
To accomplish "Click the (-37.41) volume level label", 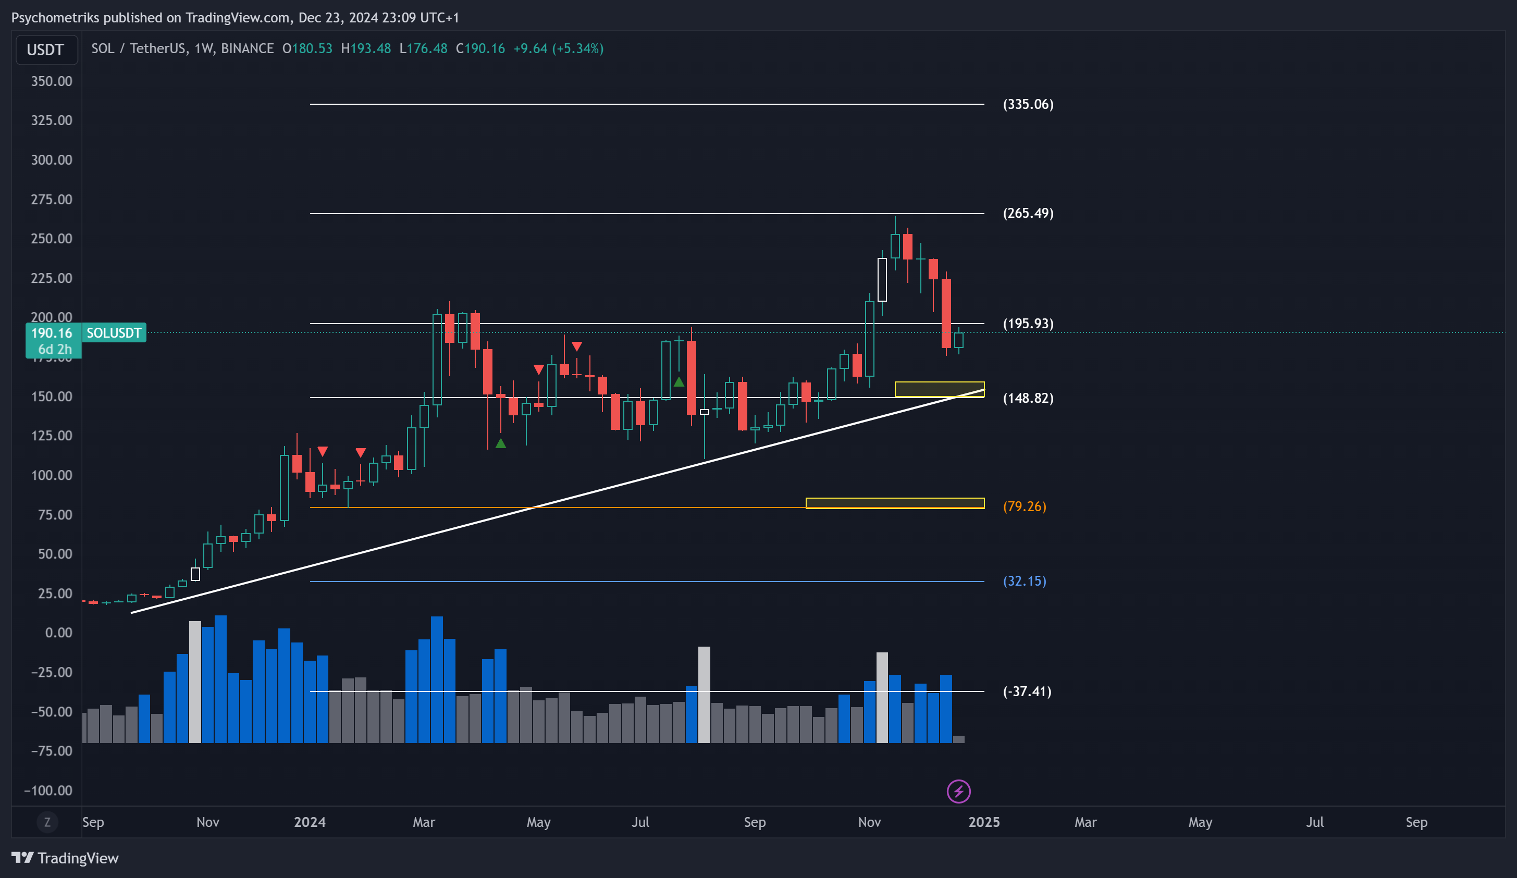I will click(1027, 691).
